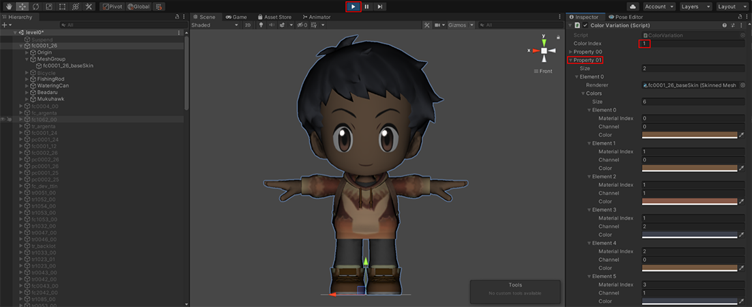Select the Scale tool
Viewport: 752px width, 307px height.
[48, 6]
